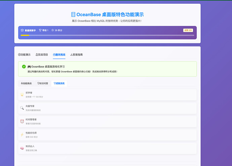Click the gift icon in 趣味挑战 tab

coord(54,55)
